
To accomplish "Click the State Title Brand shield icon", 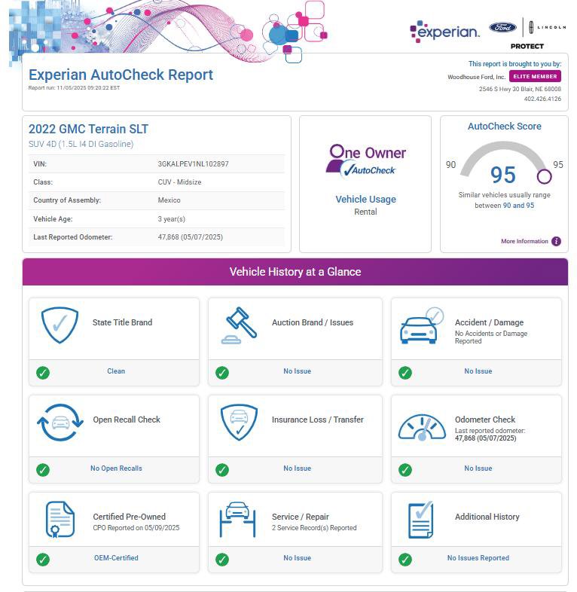I will (60, 325).
